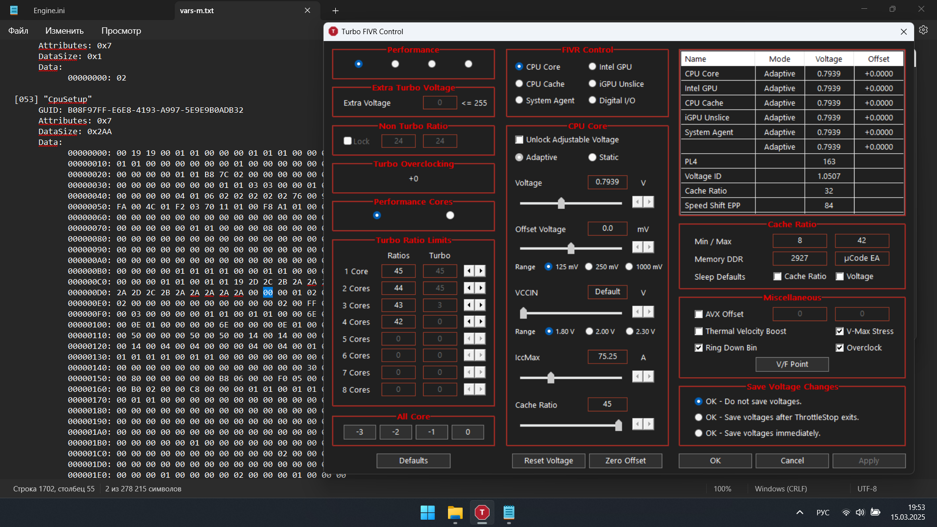This screenshot has width=937, height=527.
Task: Select 2.00 V VCCIN range
Action: pos(590,331)
